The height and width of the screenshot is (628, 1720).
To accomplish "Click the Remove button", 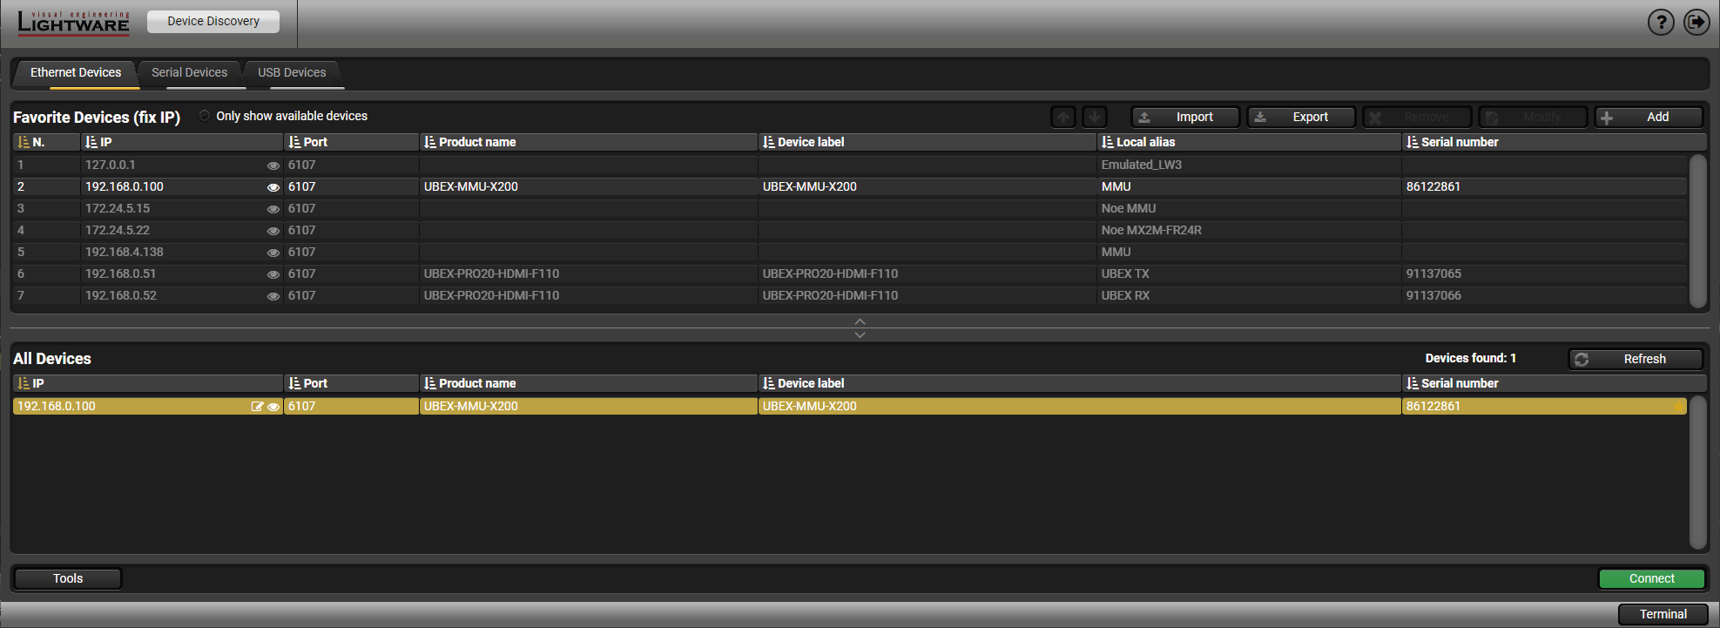I will click(x=1417, y=117).
